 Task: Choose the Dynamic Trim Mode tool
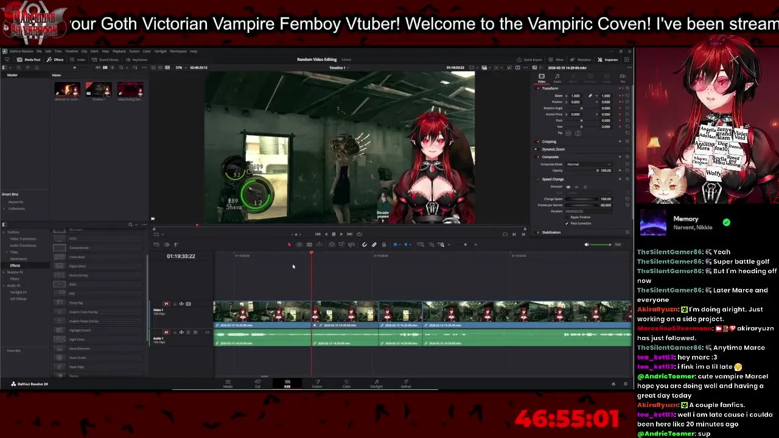tap(309, 245)
